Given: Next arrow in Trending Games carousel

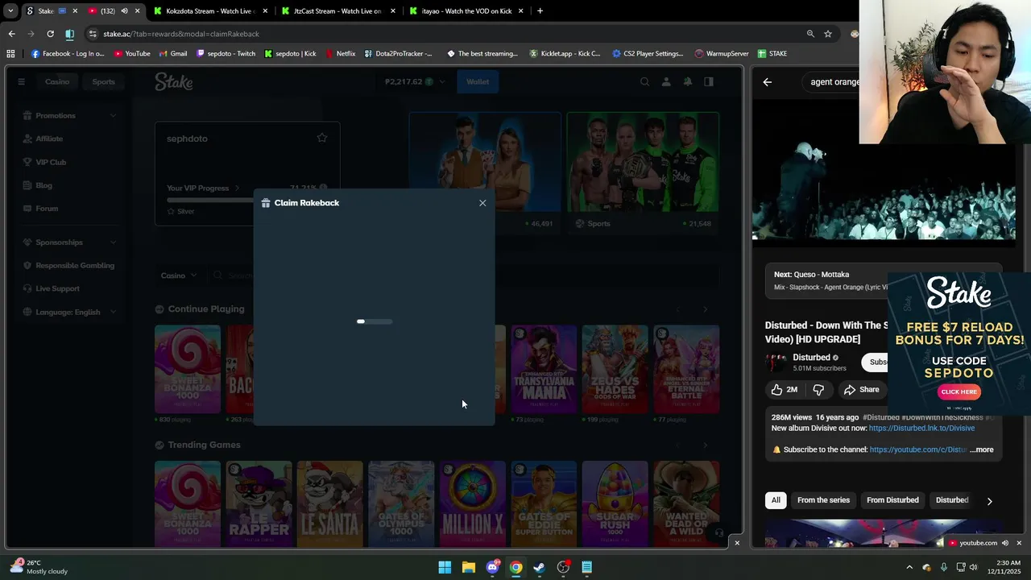Looking at the screenshot, I should point(706,445).
